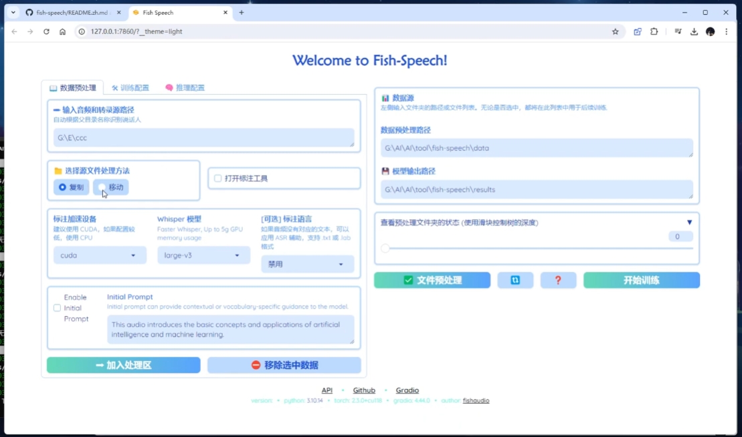
Task: Go to the browser home page icon
Action: click(62, 31)
